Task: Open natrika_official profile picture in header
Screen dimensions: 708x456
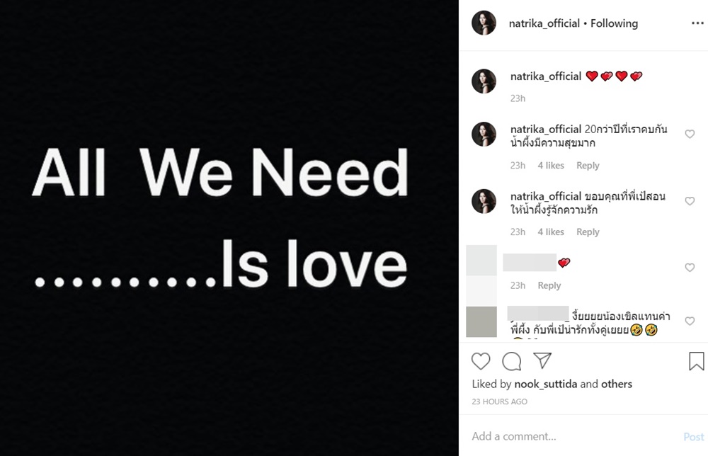Action: tap(484, 23)
